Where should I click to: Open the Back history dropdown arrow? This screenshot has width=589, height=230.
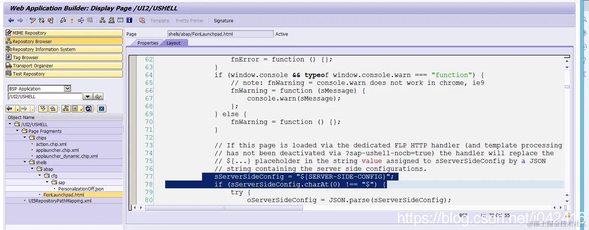click(17, 109)
